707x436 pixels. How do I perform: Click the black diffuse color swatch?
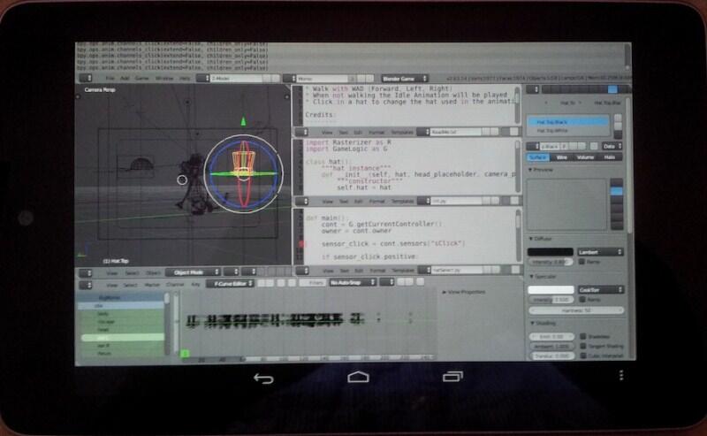coord(551,252)
